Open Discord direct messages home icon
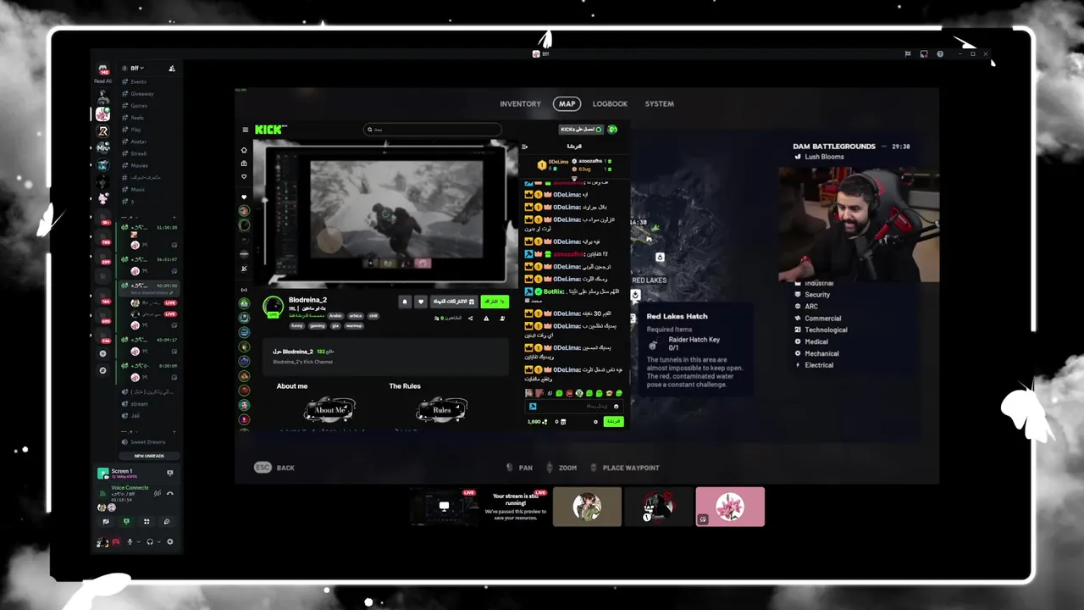This screenshot has height=610, width=1084. coord(102,68)
